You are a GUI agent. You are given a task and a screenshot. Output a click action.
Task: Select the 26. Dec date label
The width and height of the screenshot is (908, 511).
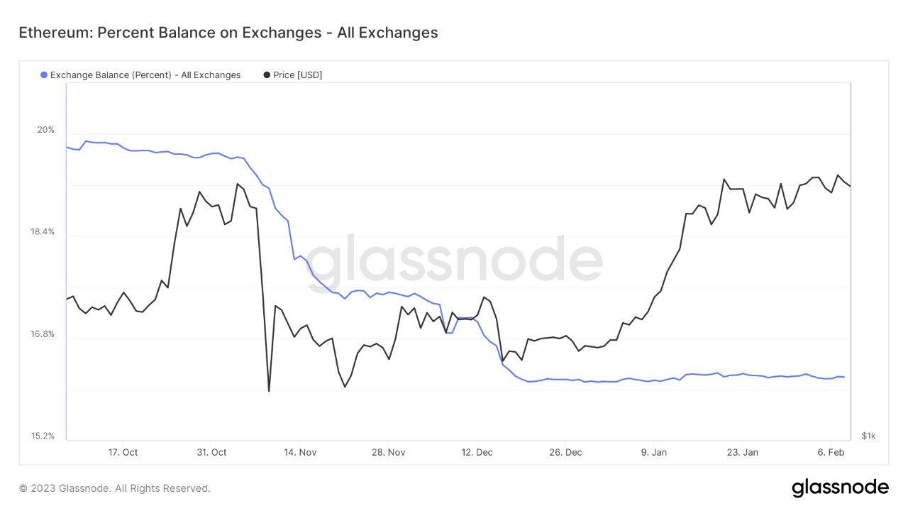click(x=565, y=452)
